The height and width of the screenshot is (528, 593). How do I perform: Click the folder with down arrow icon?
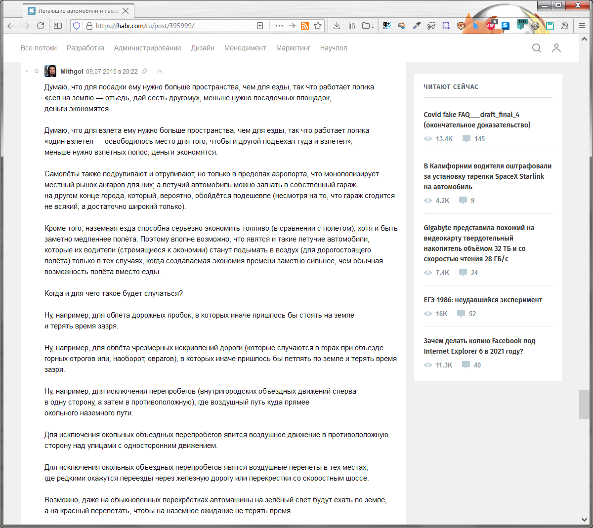[x=368, y=26]
